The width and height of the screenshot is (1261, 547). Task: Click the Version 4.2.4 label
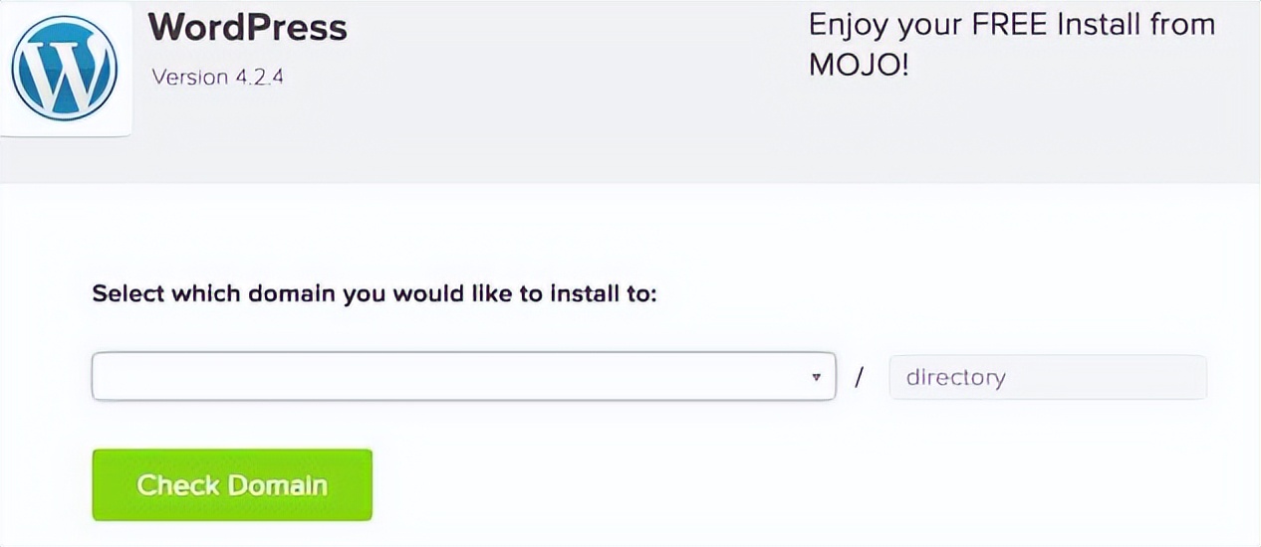click(x=218, y=77)
